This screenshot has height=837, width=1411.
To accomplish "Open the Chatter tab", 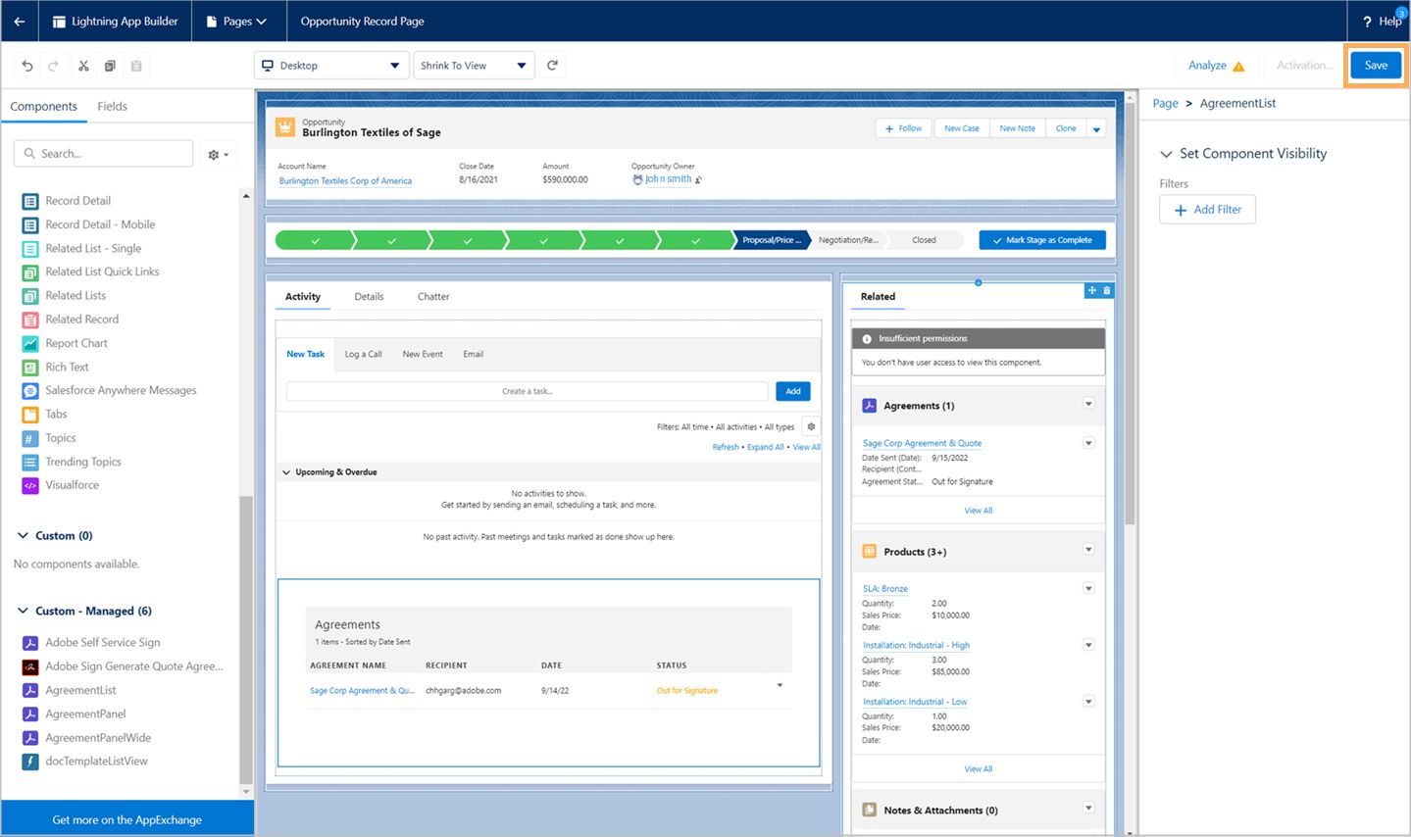I will (433, 296).
